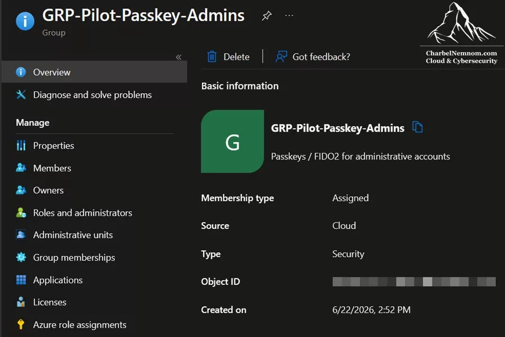Click the green G group avatar
This screenshot has height=337, width=505.
point(232,141)
